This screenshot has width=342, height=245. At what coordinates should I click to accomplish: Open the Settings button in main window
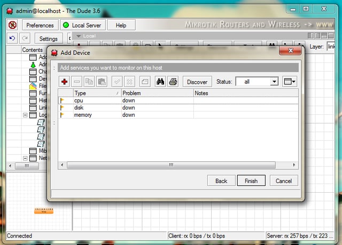tap(49, 38)
